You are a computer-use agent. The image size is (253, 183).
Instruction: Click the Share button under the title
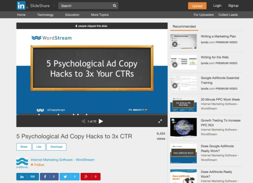24,147
